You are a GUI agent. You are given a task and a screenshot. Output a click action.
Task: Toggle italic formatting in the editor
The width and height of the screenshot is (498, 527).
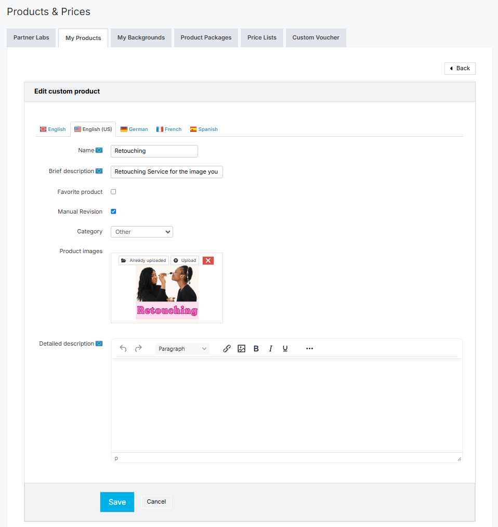tap(270, 349)
